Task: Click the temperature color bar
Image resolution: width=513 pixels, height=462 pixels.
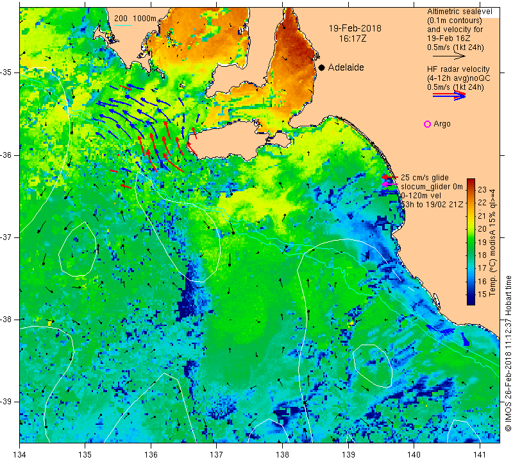Action: tap(471, 242)
